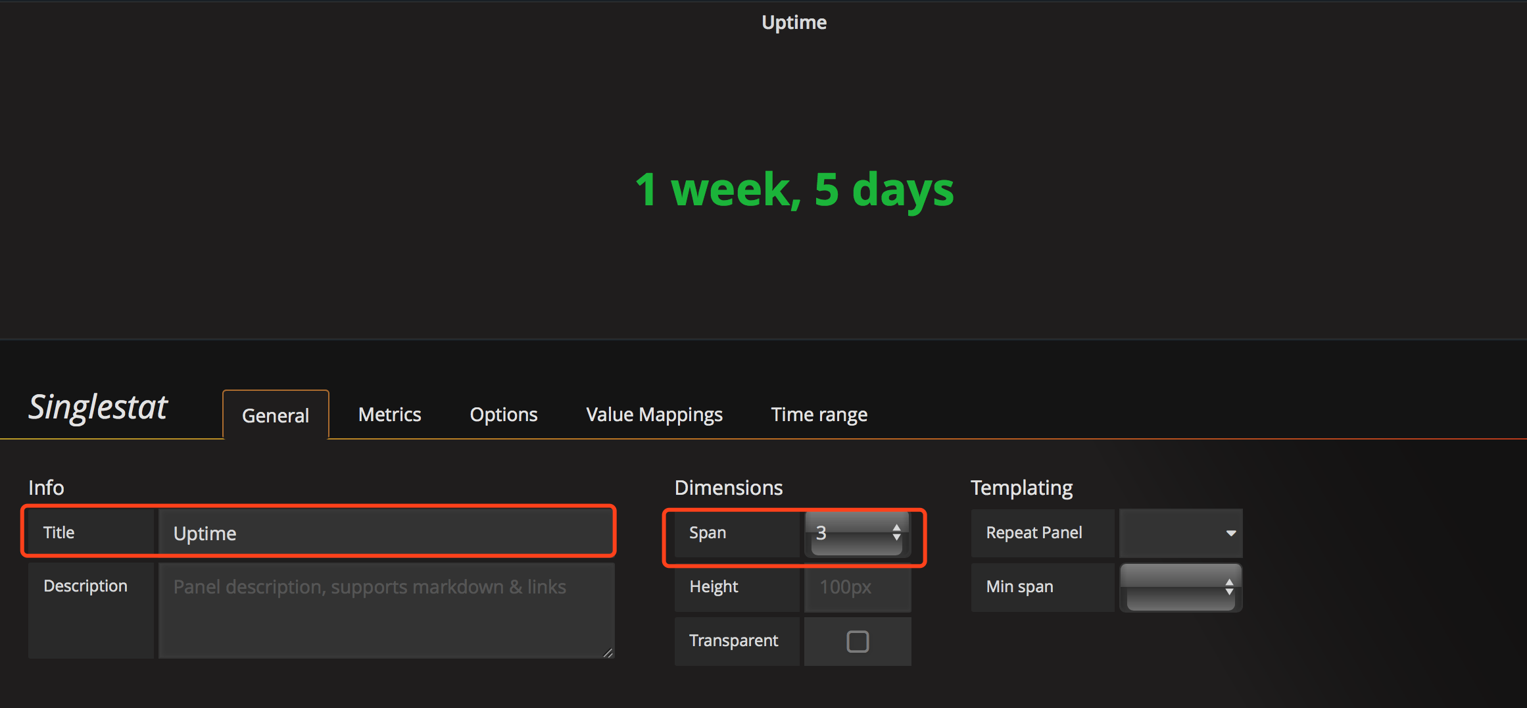
Task: Click the Description field label
Action: click(85, 586)
